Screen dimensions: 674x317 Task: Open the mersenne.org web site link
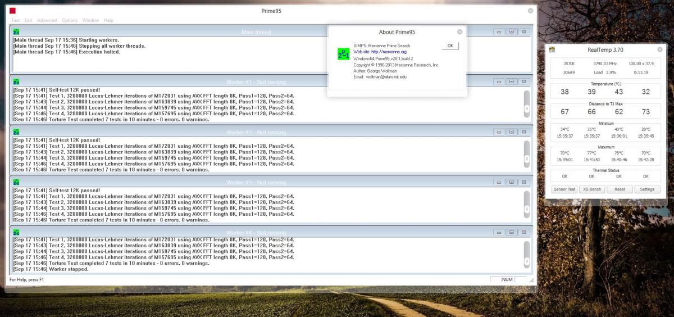(x=379, y=51)
